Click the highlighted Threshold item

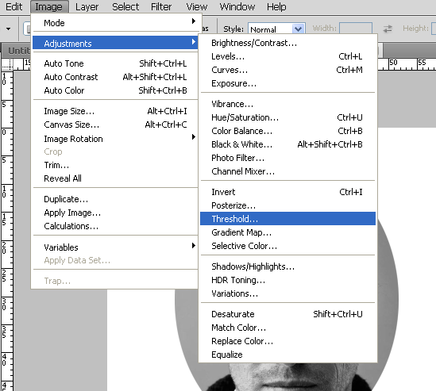(x=287, y=219)
